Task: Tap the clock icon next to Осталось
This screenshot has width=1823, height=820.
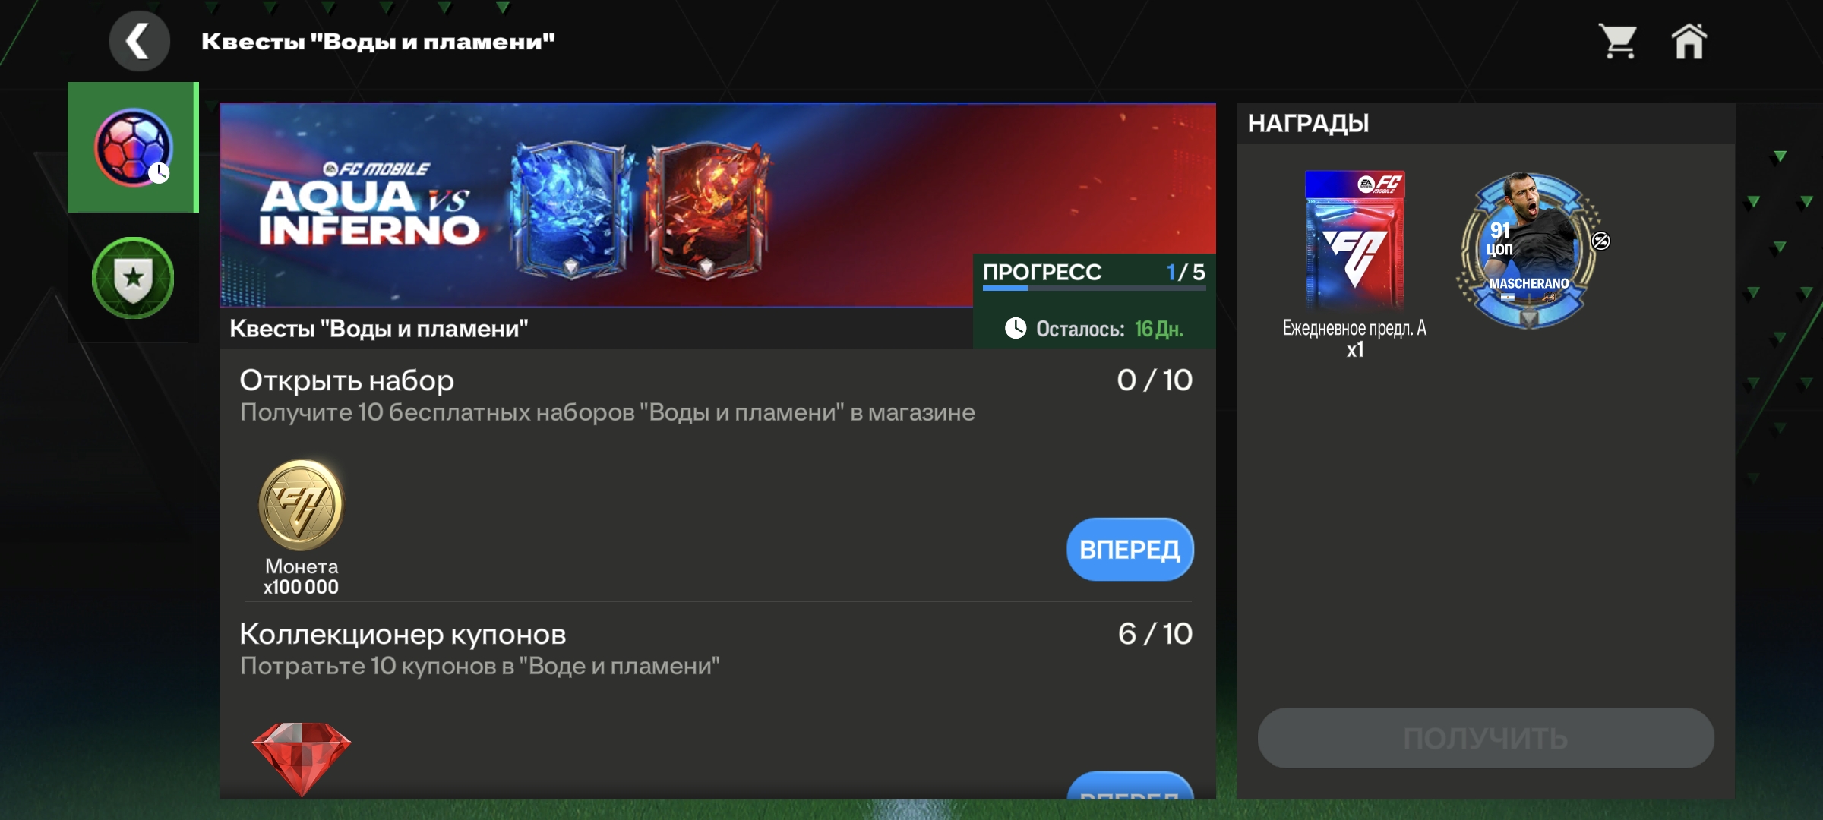Action: point(1016,328)
